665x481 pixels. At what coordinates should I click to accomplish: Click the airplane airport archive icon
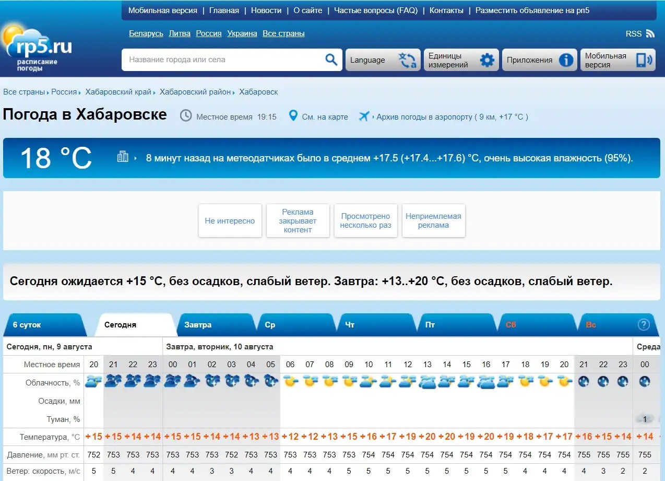tap(364, 116)
